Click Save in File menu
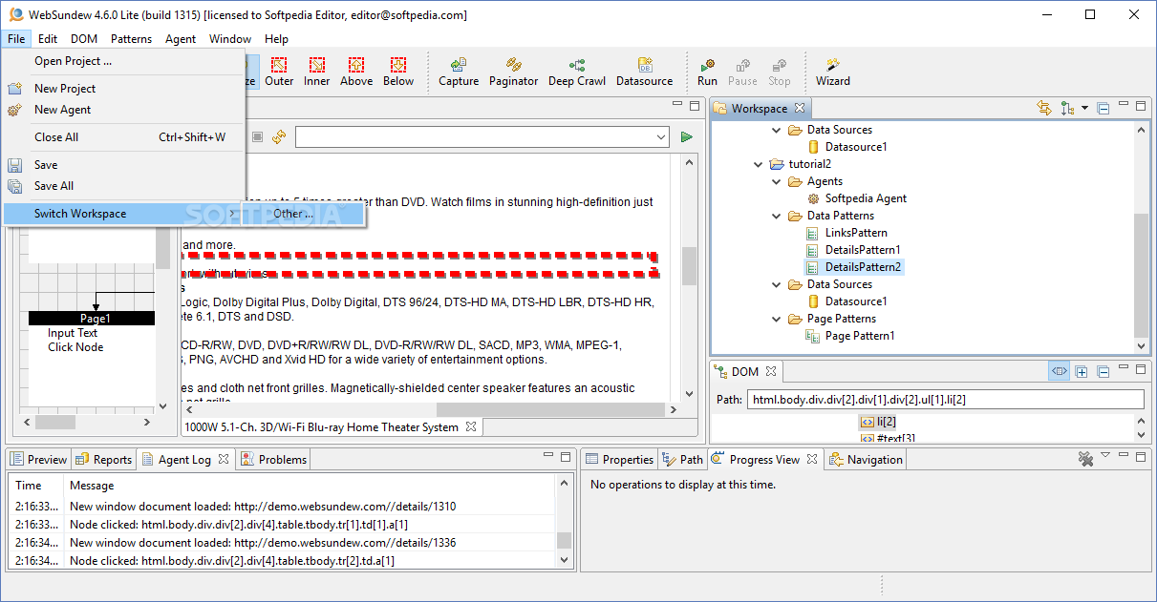Image resolution: width=1157 pixels, height=602 pixels. tap(124, 165)
